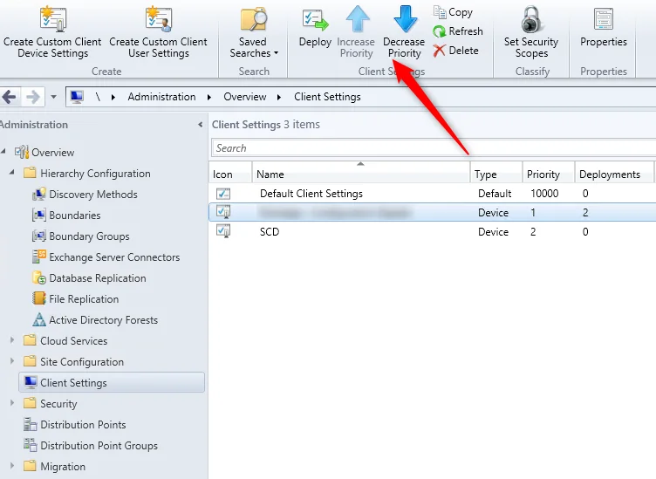Sort by the Deployments column header
The height and width of the screenshot is (479, 656).
(x=614, y=174)
